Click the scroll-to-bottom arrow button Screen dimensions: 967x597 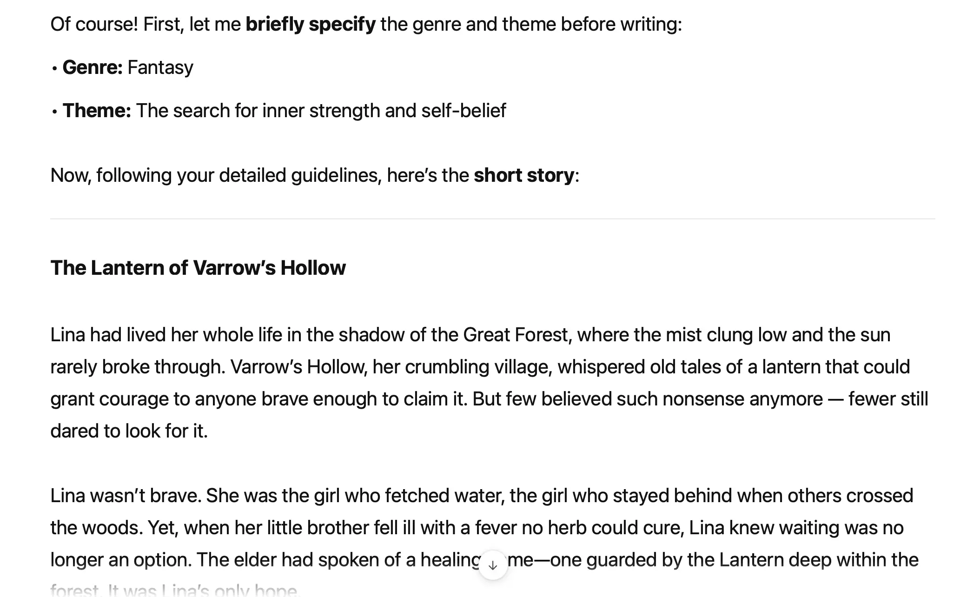[x=493, y=565]
